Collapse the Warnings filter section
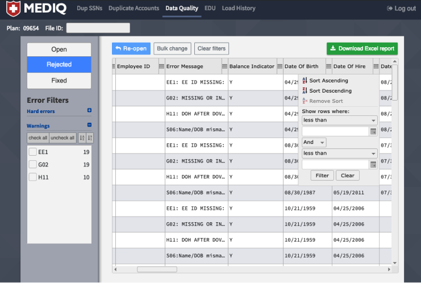Screen dimensions: 421x283 point(89,126)
